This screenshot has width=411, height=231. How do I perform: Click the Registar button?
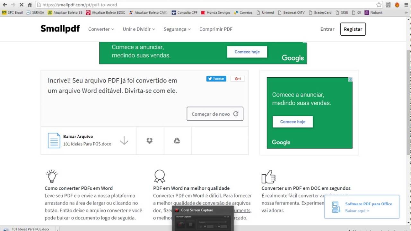click(353, 29)
